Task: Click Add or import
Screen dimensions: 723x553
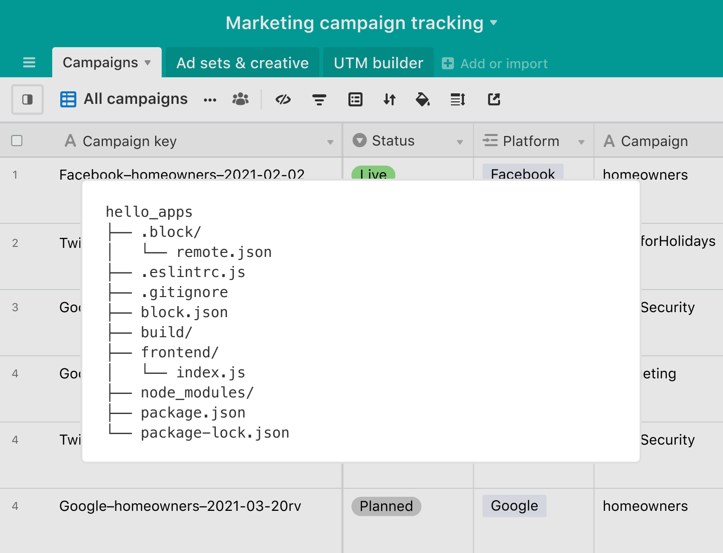Action: (x=495, y=63)
